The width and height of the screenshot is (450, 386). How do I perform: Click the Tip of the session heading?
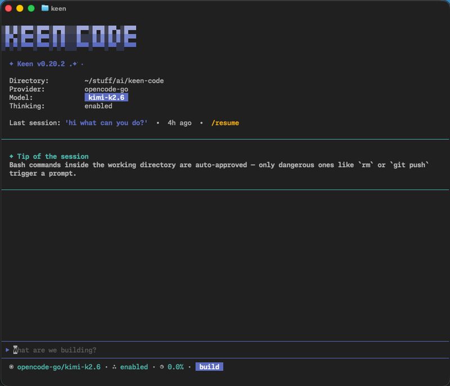pos(53,156)
